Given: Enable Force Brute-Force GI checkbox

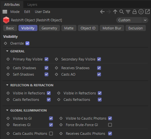Looking at the screenshot, I should click(110, 125).
